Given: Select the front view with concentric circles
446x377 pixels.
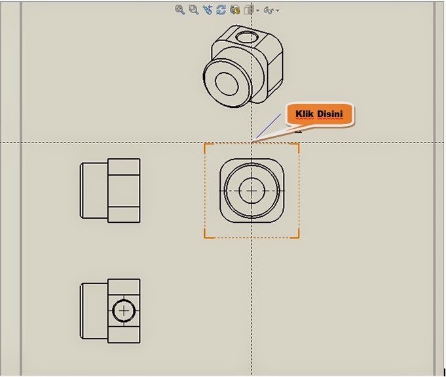Looking at the screenshot, I should click(x=251, y=191).
